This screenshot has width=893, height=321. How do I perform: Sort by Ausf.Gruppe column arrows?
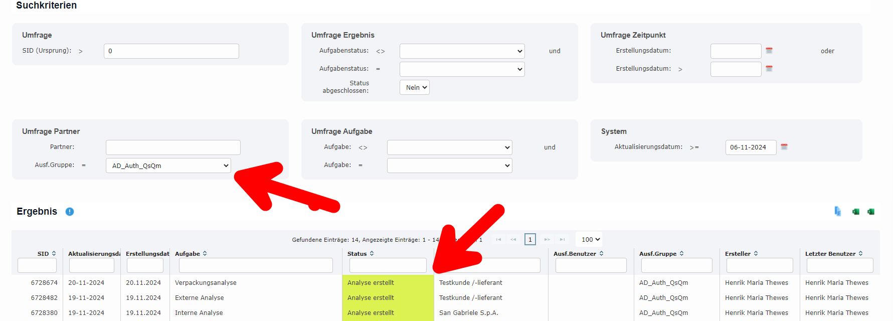(x=681, y=254)
